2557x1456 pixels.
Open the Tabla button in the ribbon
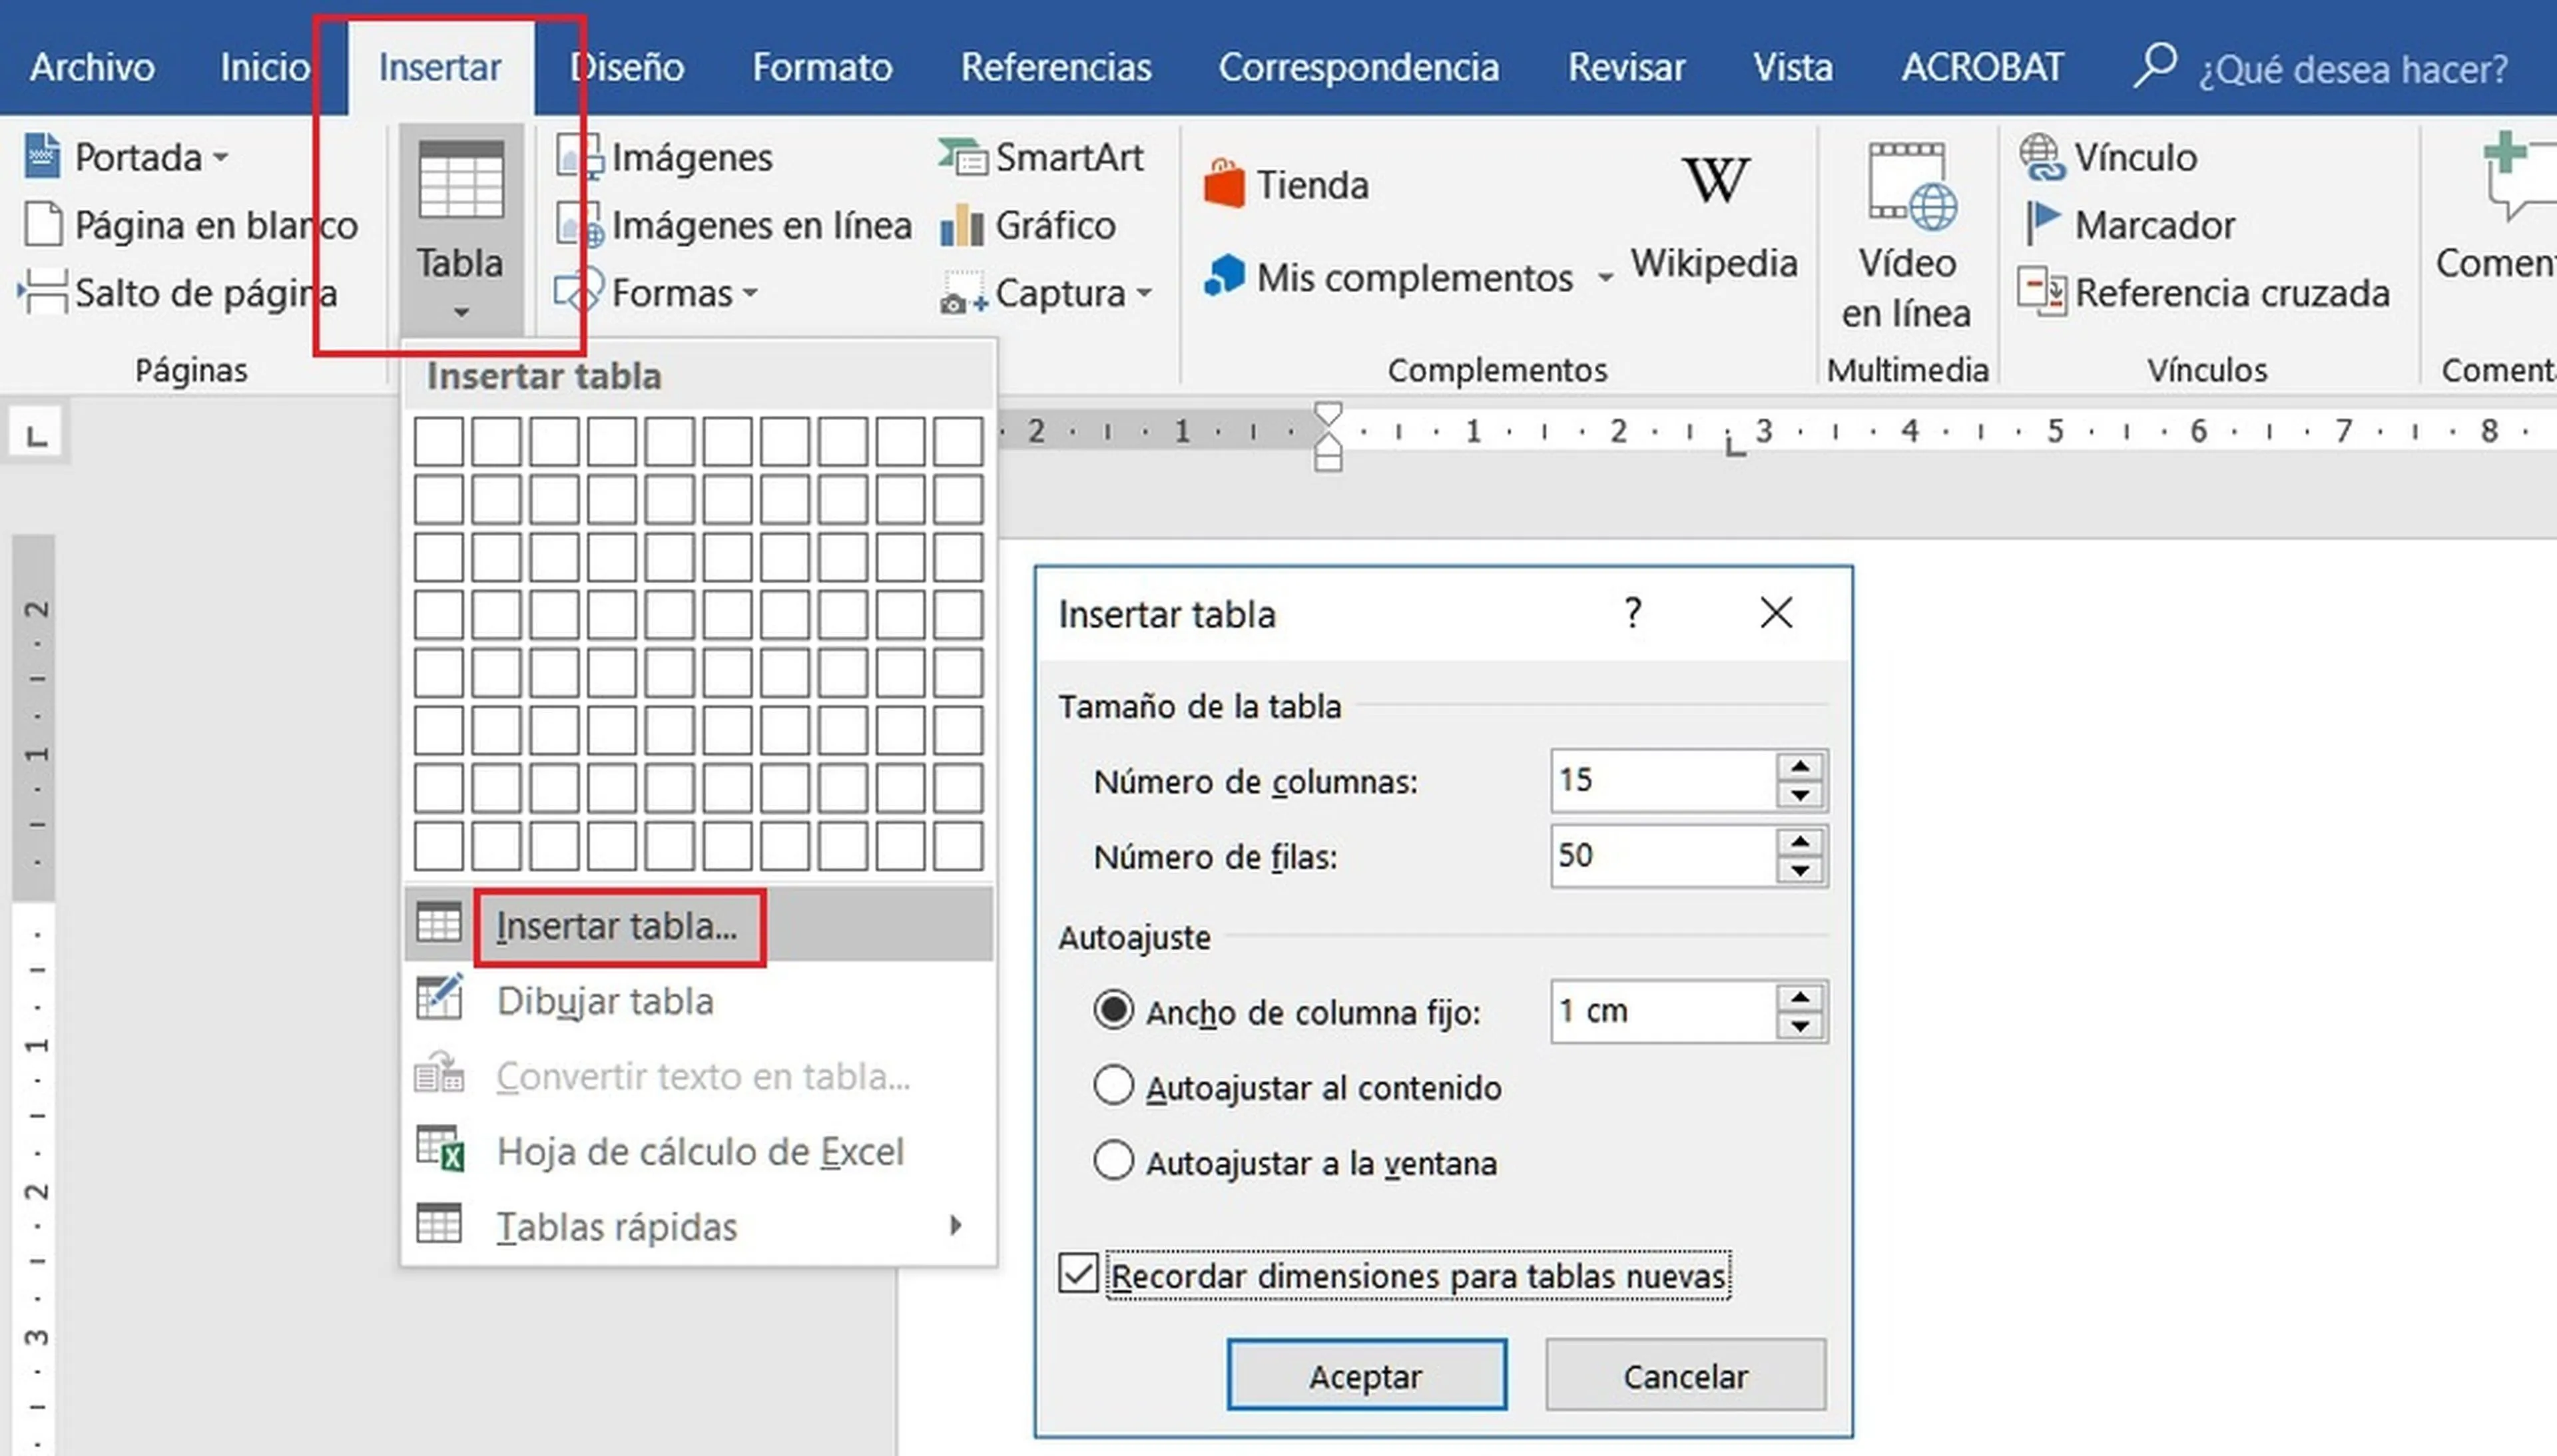[x=460, y=230]
